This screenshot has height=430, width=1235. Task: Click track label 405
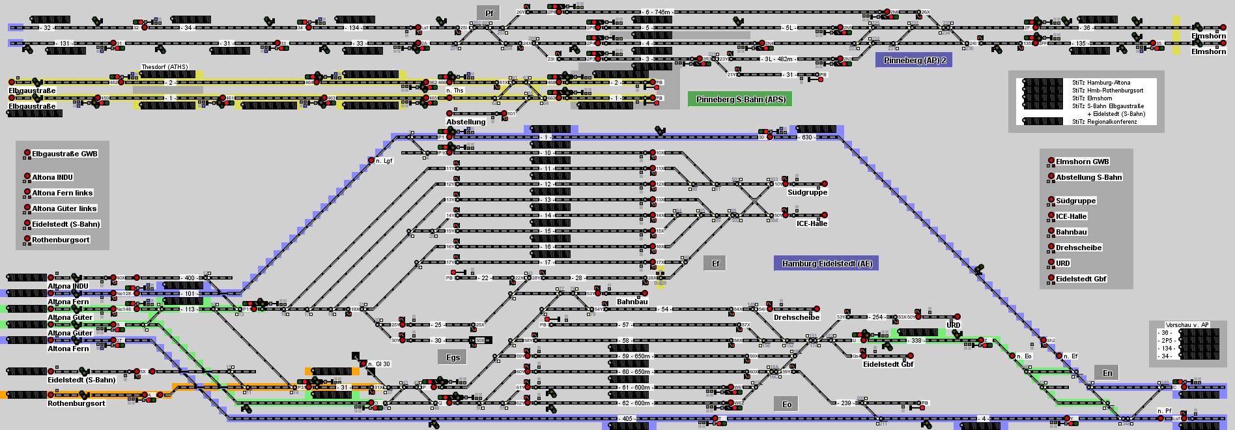point(627,418)
